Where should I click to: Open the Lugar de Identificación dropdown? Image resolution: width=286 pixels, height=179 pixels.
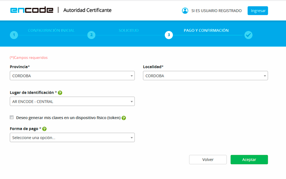[x=72, y=102]
